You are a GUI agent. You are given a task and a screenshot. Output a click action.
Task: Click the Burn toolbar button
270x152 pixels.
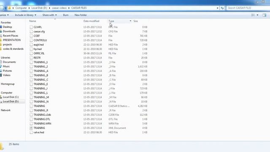pos(66,15)
